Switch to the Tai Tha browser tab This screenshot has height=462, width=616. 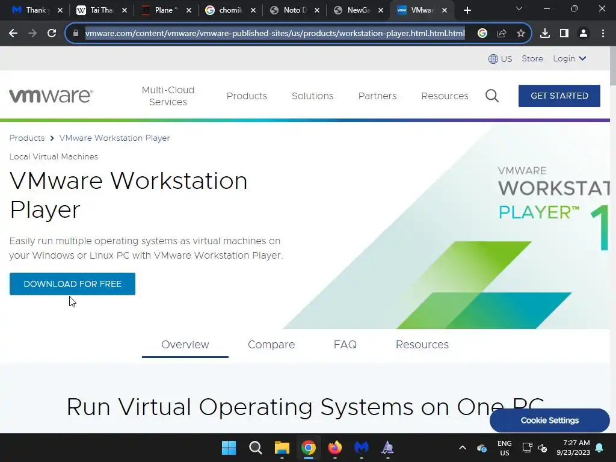101,10
